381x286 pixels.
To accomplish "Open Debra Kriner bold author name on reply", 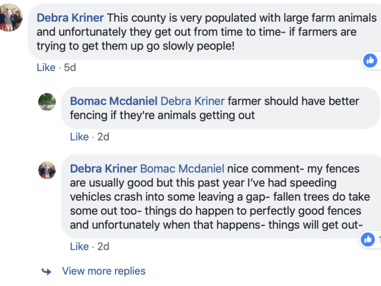I will tap(104, 169).
